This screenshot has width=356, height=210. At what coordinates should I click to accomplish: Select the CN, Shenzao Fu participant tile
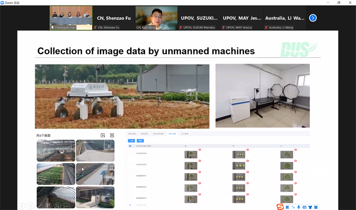point(114,18)
